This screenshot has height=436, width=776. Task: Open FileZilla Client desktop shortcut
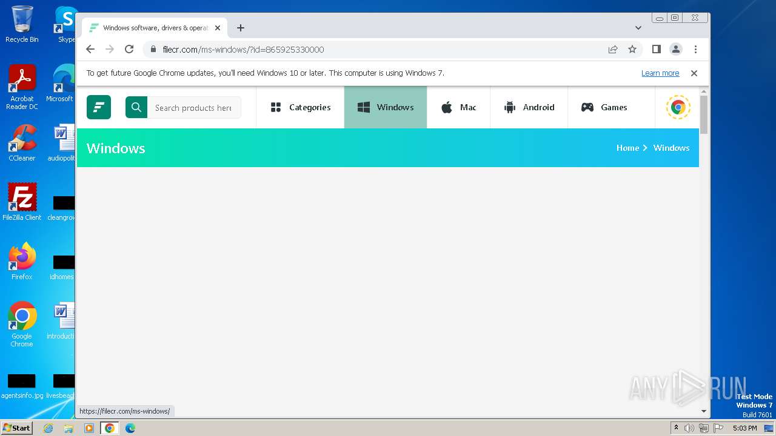[22, 202]
